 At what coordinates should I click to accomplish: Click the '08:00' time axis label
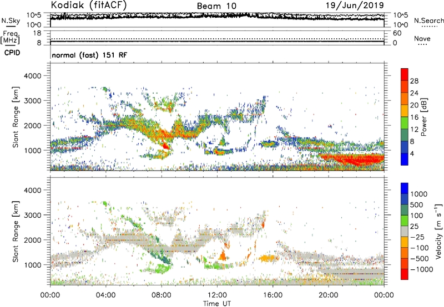(162, 295)
